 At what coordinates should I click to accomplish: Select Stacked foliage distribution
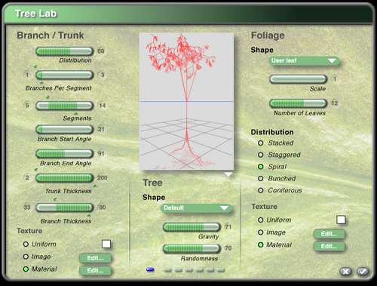point(261,143)
